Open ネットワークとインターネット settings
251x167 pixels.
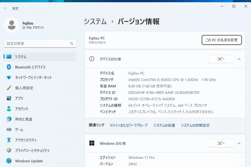40,78
